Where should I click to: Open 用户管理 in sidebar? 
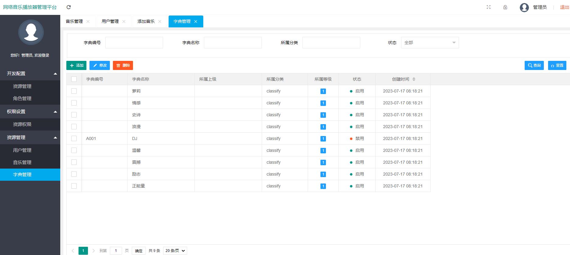[x=30, y=150]
